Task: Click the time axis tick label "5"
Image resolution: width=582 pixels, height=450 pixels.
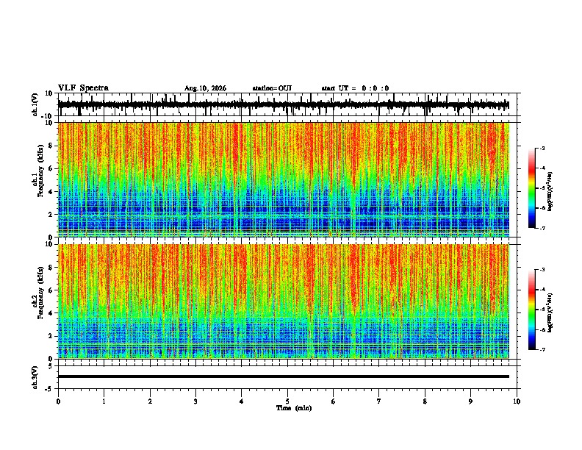Action: pyautogui.click(x=287, y=401)
